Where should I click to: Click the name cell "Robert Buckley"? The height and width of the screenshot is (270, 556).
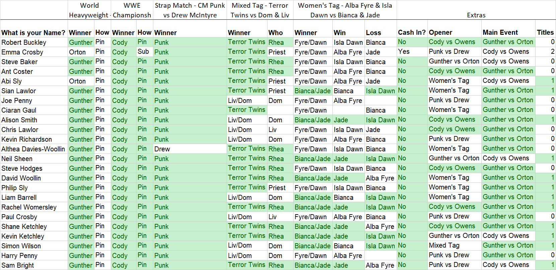[24, 42]
